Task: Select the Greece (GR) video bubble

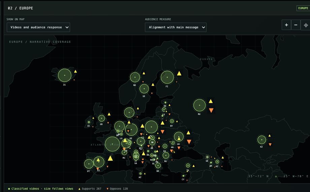Action: click(x=158, y=165)
